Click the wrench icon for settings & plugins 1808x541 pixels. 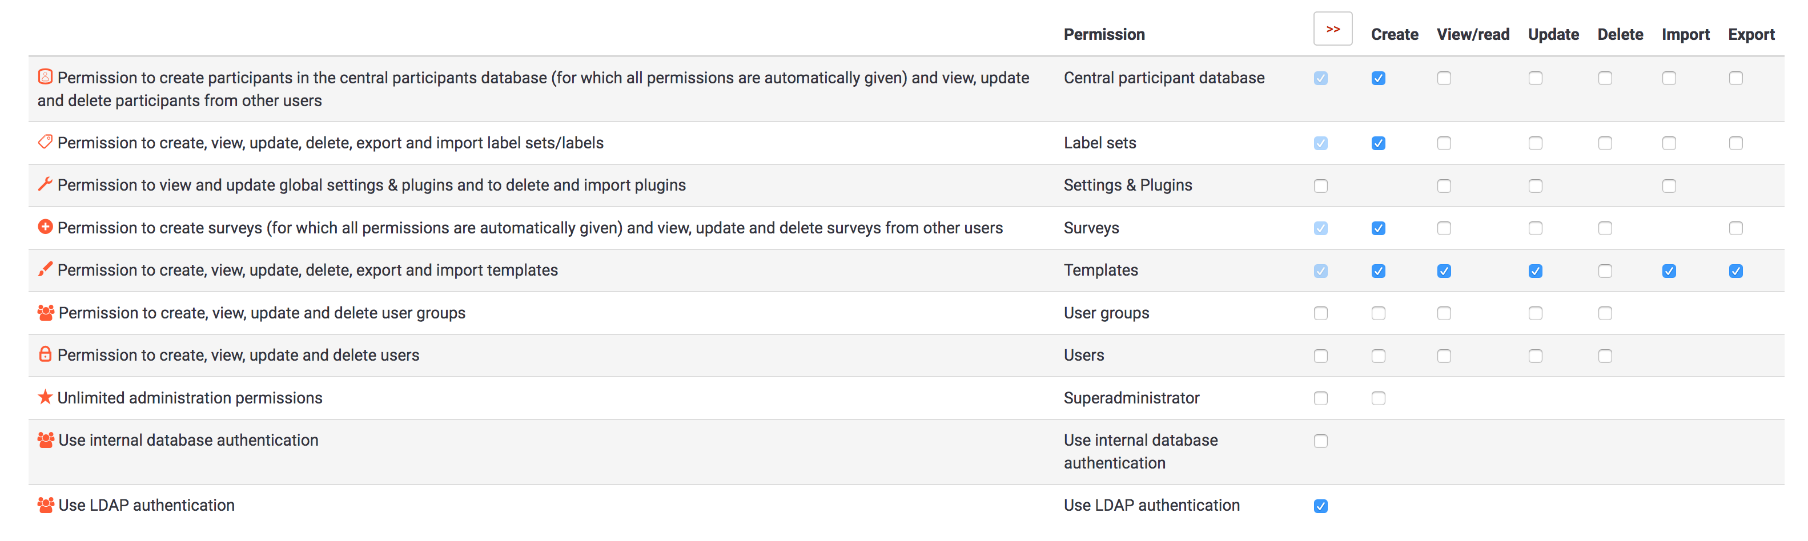point(45,184)
